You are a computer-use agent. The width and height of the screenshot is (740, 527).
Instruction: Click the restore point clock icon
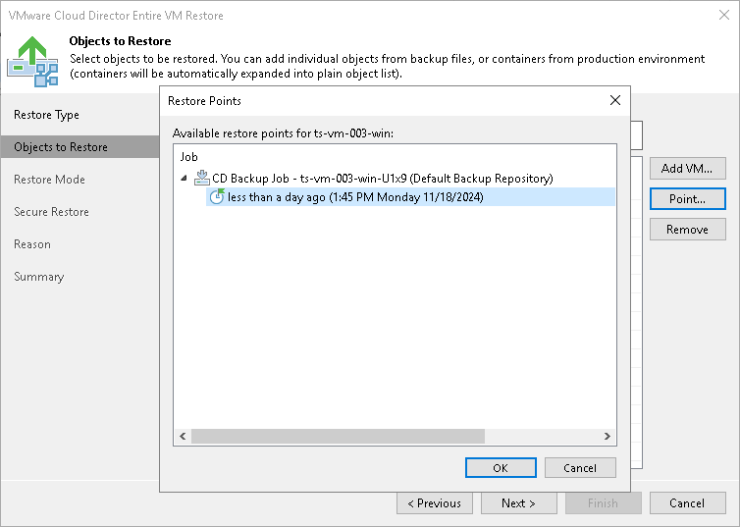click(217, 196)
